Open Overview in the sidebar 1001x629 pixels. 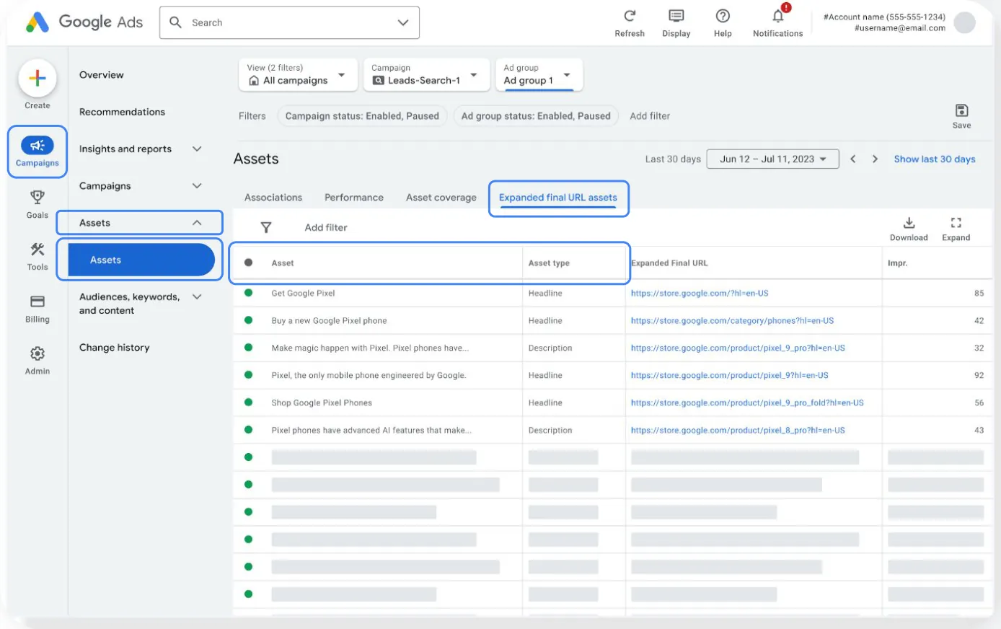pos(102,74)
